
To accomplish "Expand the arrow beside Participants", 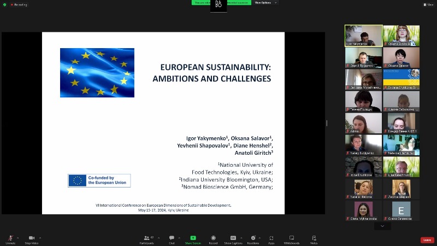I will pyautogui.click(x=158, y=238).
